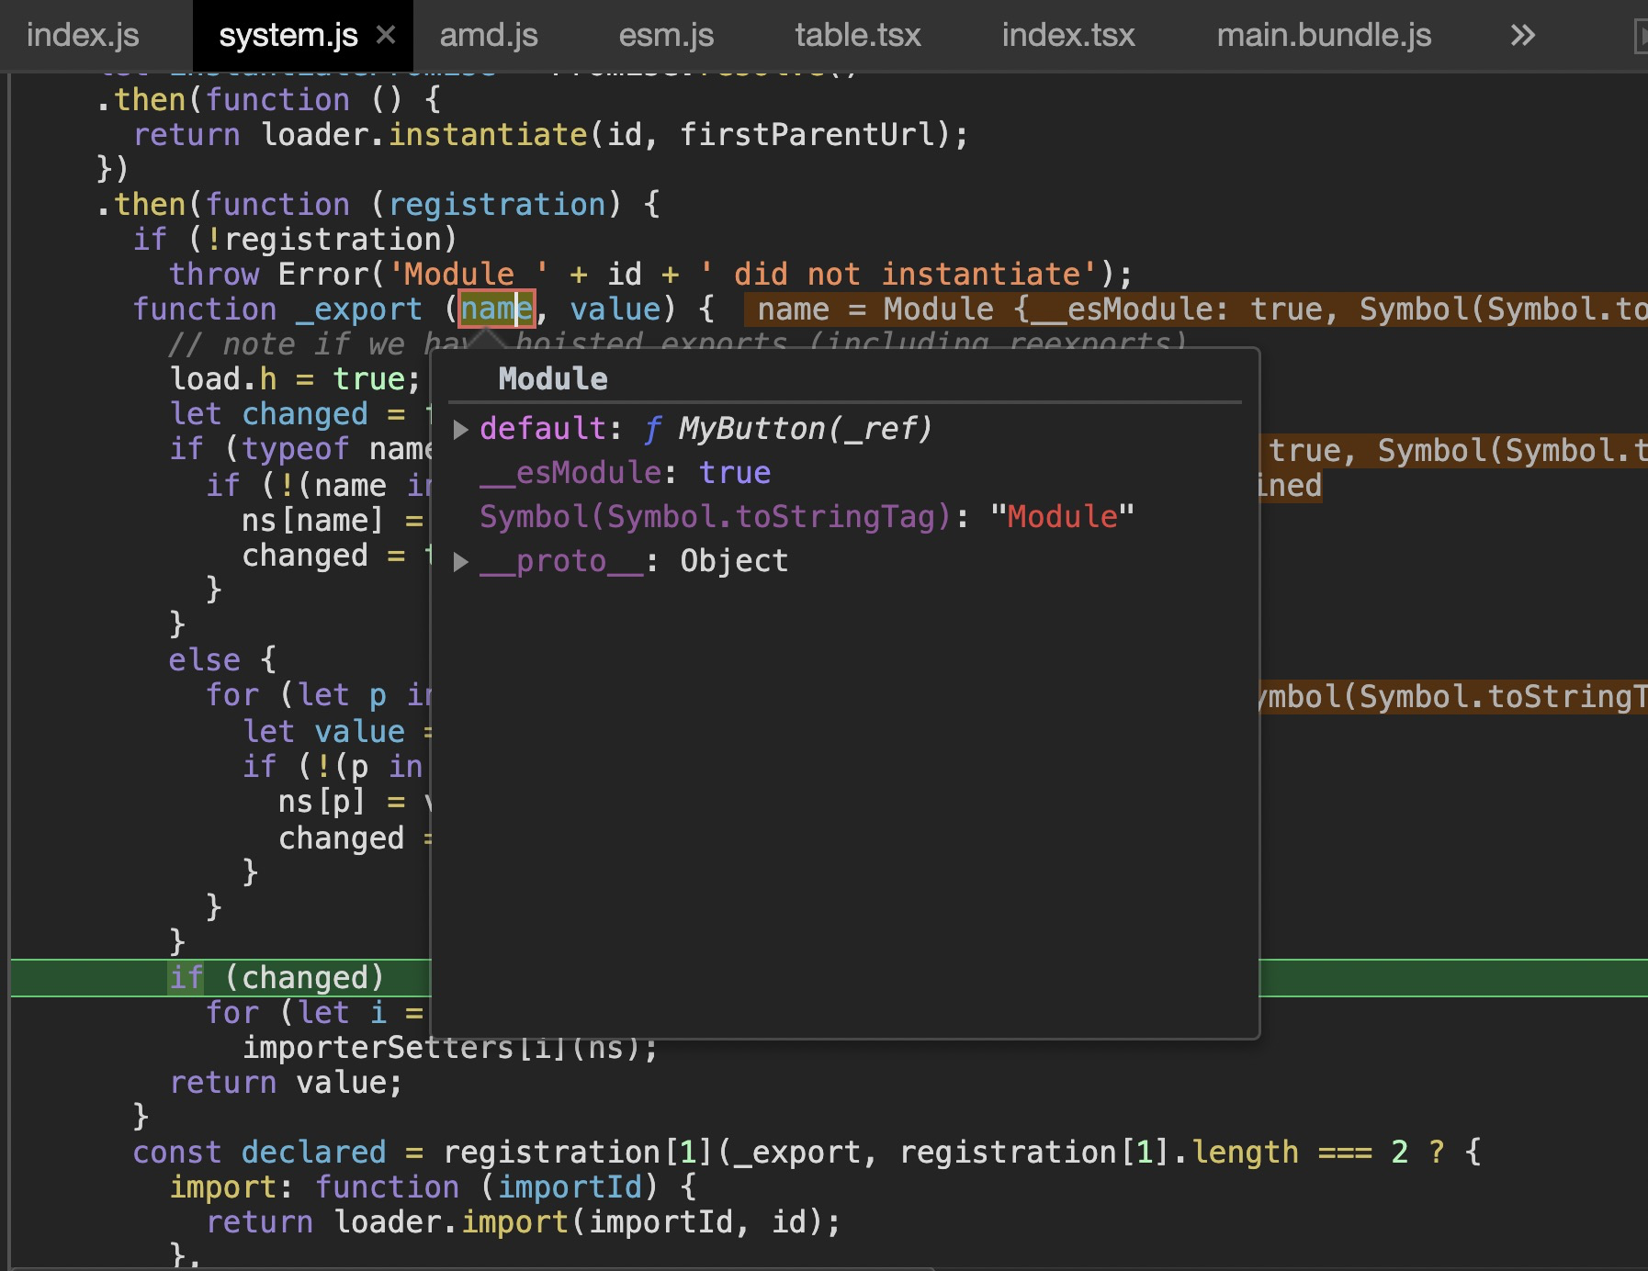Viewport: 1648px width, 1271px height.
Task: Expand the default: MyButton property
Action: [460, 429]
